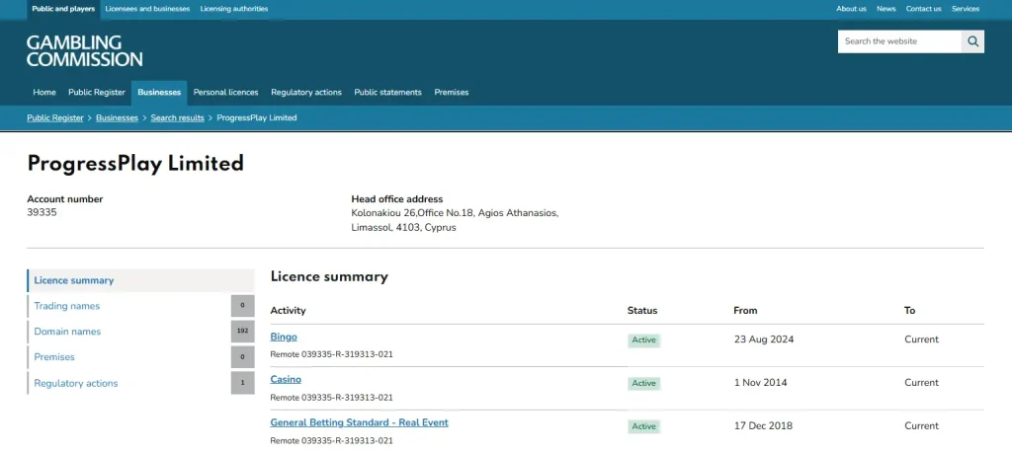Select ProgressPlay Limited breadcrumb text
The width and height of the screenshot is (1012, 452).
257,118
